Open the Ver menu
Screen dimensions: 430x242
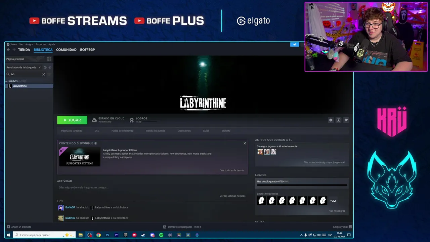click(21, 44)
